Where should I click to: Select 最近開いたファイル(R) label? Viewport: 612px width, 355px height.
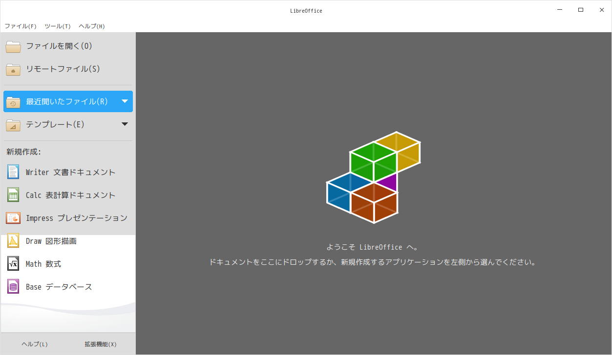click(x=67, y=101)
